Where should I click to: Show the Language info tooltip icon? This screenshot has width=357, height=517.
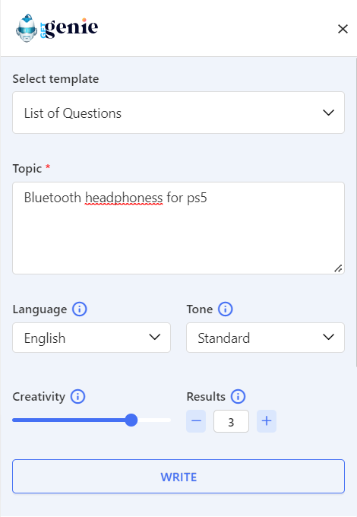tap(79, 309)
